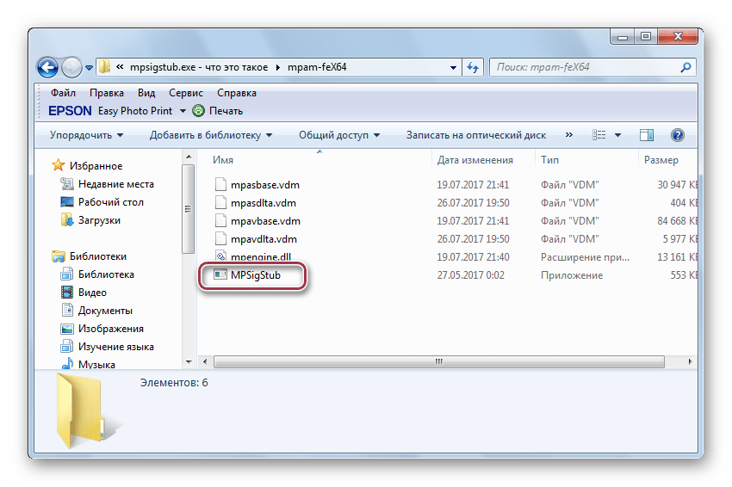
Task: Click the change view icon
Action: pyautogui.click(x=599, y=135)
